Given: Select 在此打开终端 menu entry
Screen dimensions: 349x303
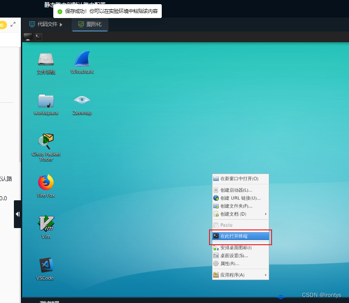Looking at the screenshot, I should click(241, 236).
